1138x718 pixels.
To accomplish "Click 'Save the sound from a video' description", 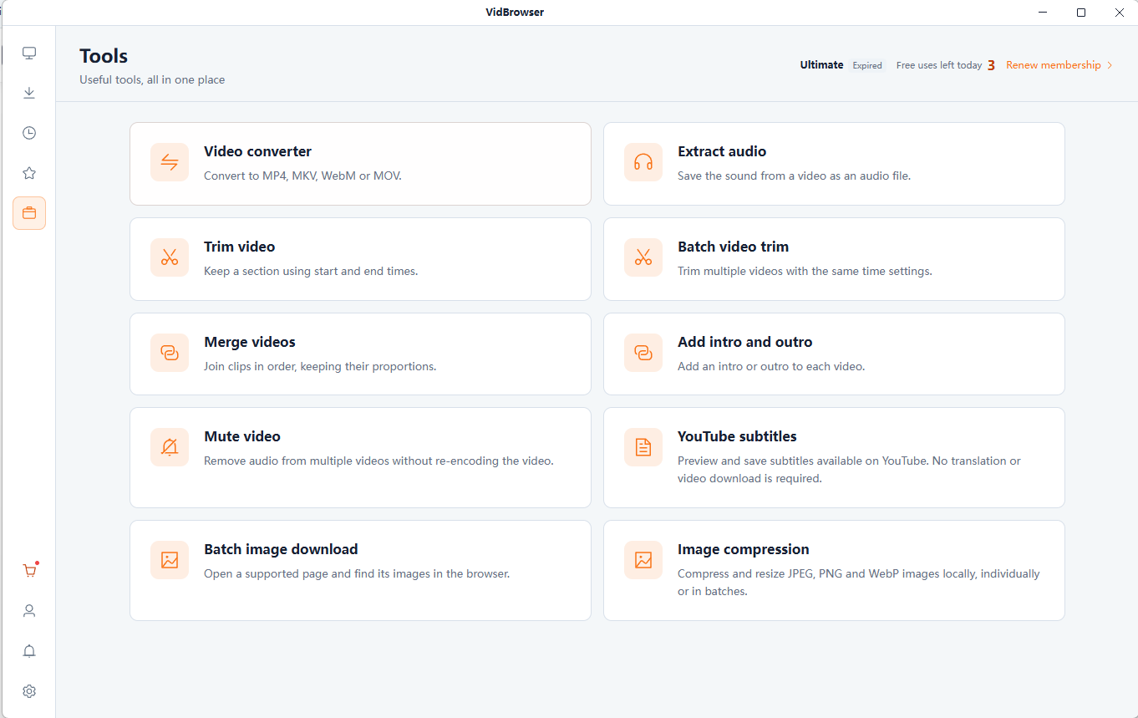I will click(794, 176).
